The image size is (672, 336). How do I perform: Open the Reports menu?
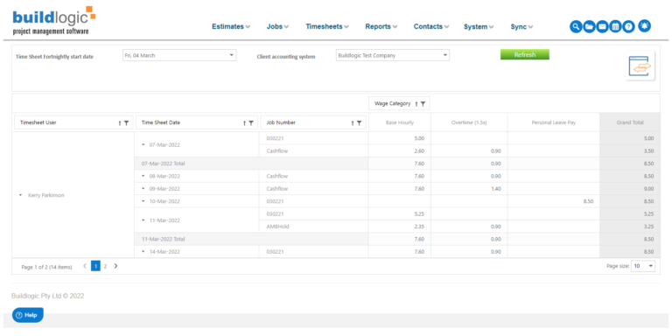[x=381, y=26]
